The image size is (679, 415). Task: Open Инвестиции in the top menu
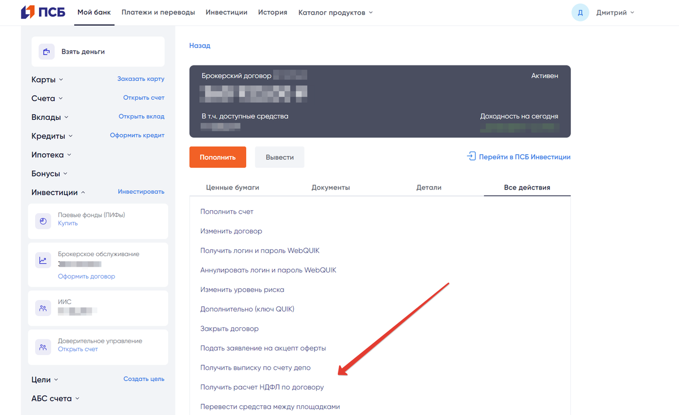click(226, 12)
